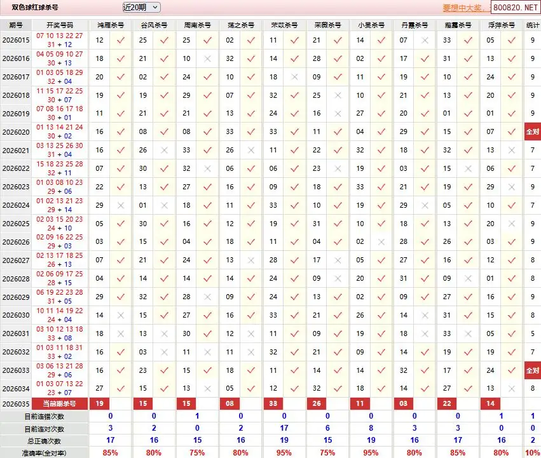
Task: Click the 2026035 period cell
Action: (x=16, y=403)
